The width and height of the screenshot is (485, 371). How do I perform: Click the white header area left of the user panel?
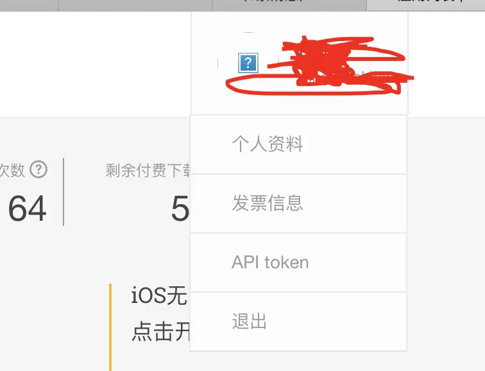pos(95,64)
